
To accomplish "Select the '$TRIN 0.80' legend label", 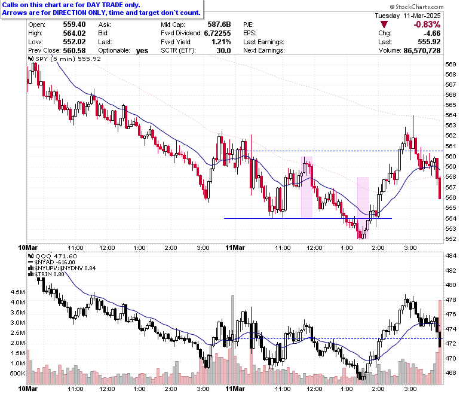I will click(50, 274).
